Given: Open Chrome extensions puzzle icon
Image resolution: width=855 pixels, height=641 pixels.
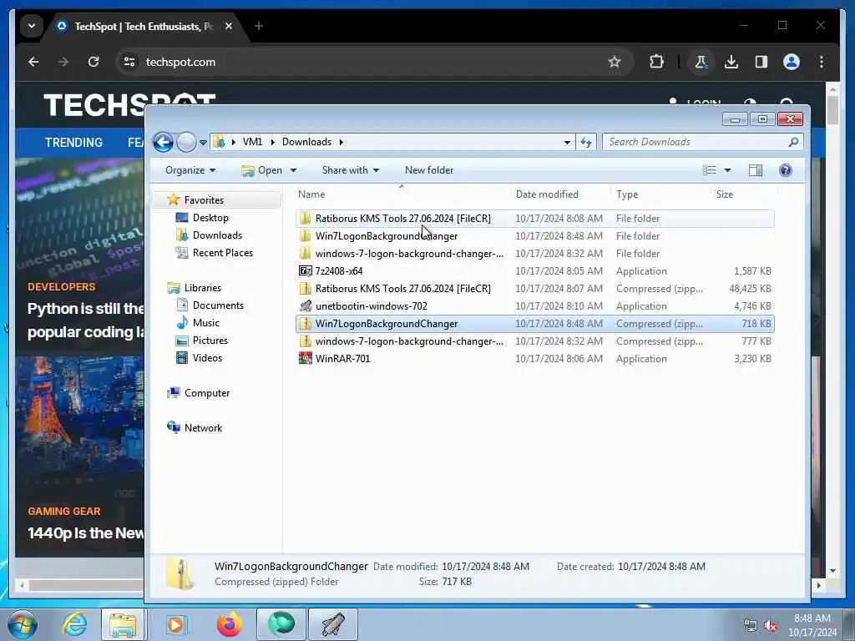Looking at the screenshot, I should 656,62.
